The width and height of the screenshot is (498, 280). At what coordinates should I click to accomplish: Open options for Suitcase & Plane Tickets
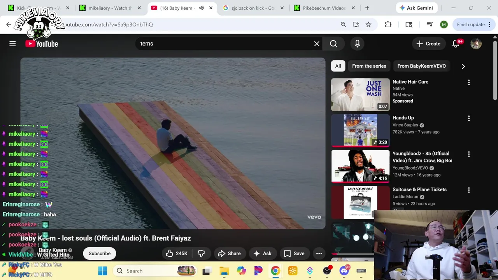coord(469,190)
